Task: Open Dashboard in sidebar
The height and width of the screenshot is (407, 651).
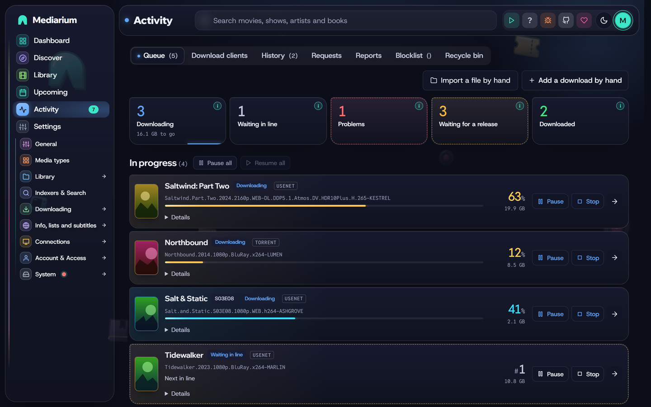Action: tap(61, 41)
